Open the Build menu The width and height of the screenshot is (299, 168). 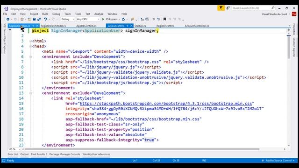(x=45, y=14)
